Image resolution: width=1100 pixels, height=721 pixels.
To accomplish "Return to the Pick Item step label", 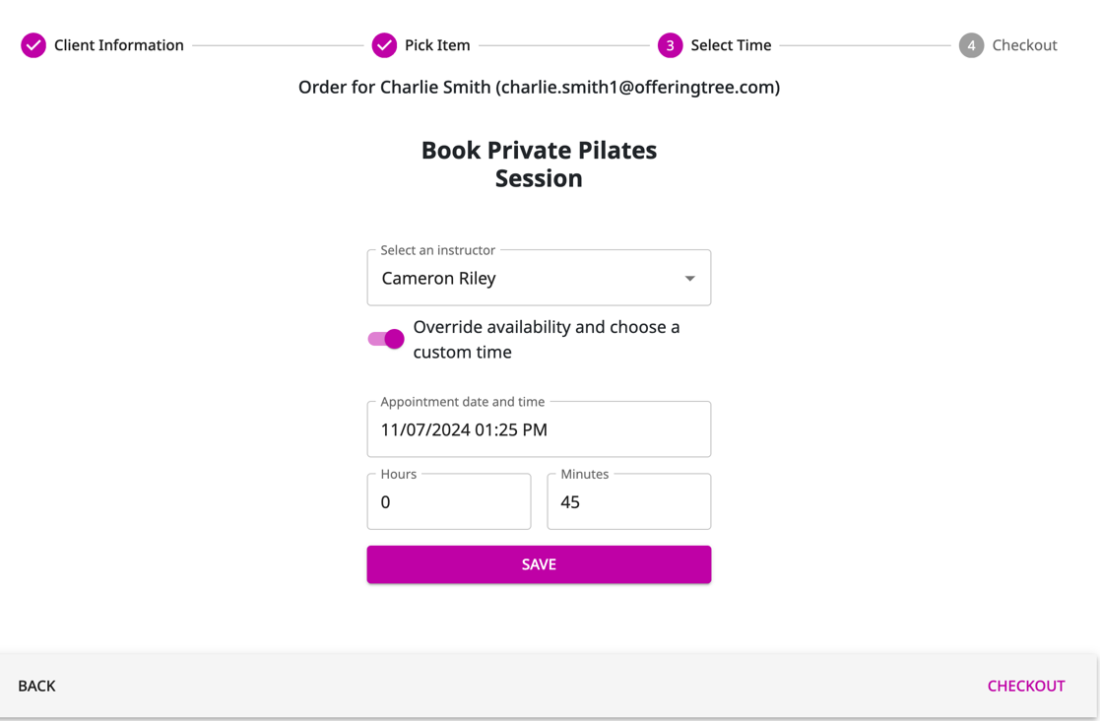I will tap(437, 45).
